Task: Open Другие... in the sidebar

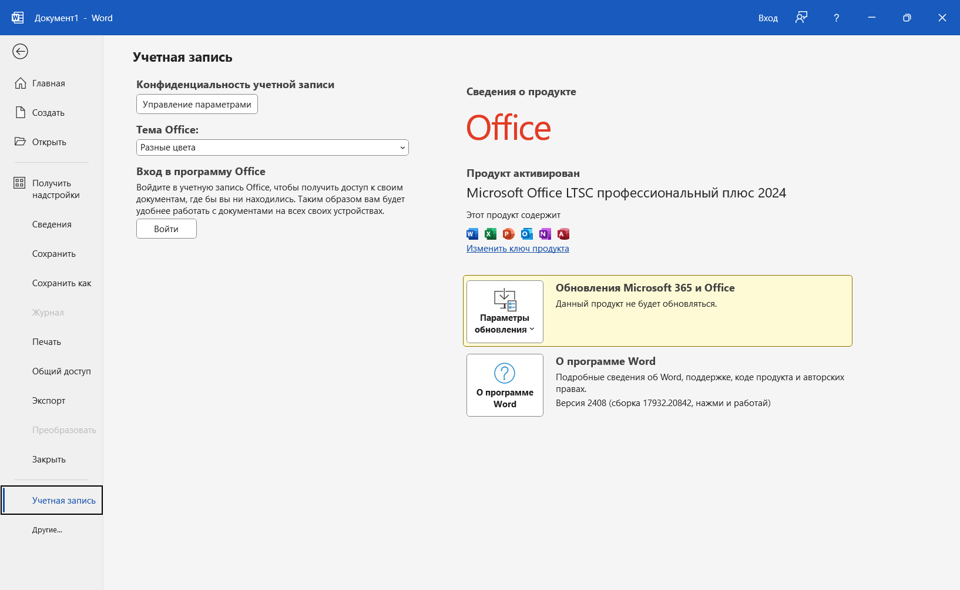Action: pyautogui.click(x=52, y=530)
